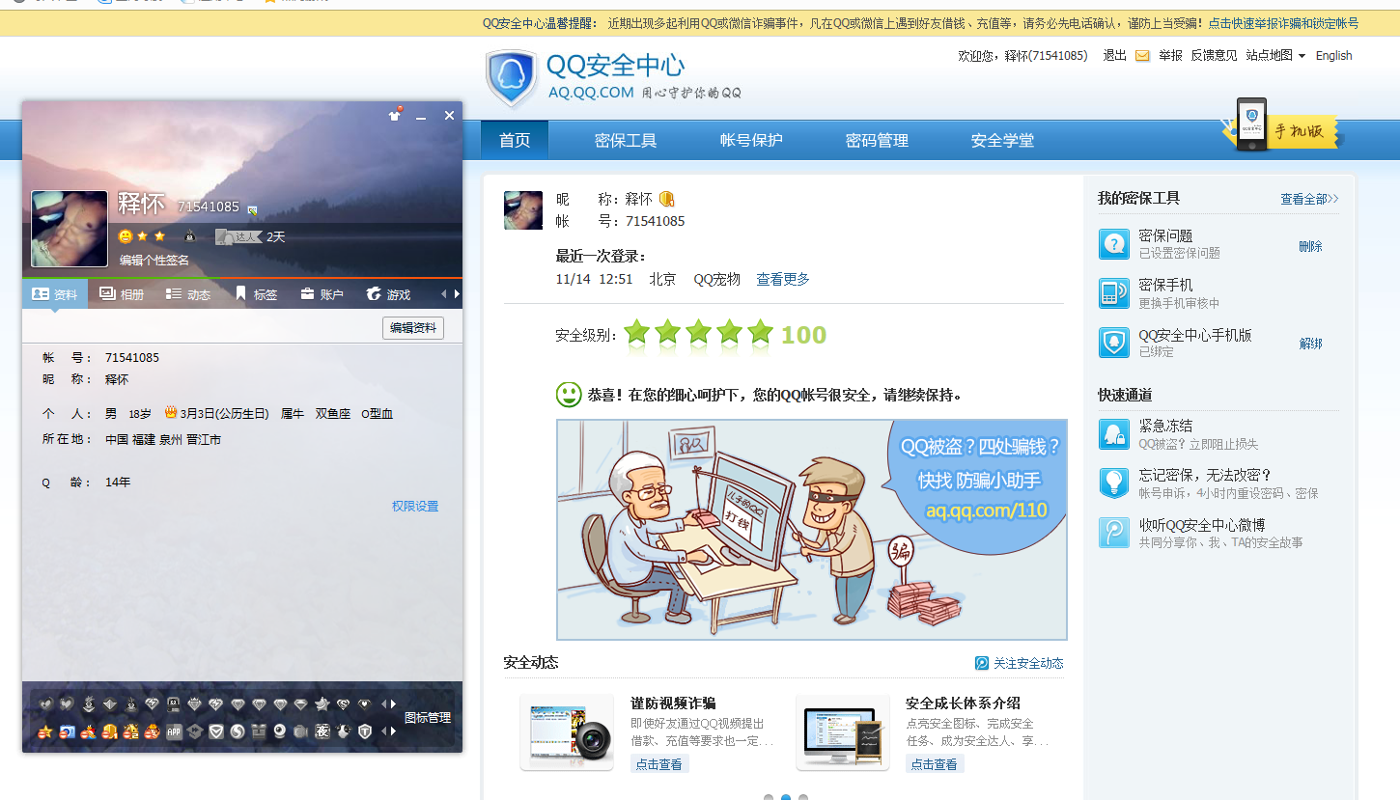Viewport: 1400px width, 800px height.
Task: Switch to the 动态 tab
Action: click(188, 294)
